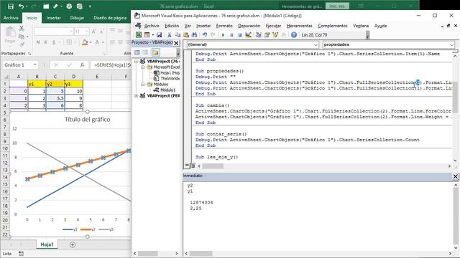Select Módulo1 in the project tree
This screenshot has width=460, height=258.
tap(167, 90)
